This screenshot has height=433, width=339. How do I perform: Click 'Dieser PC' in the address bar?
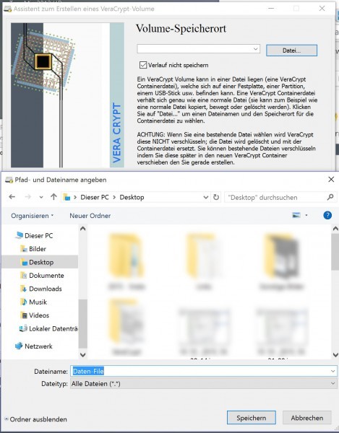click(x=95, y=198)
